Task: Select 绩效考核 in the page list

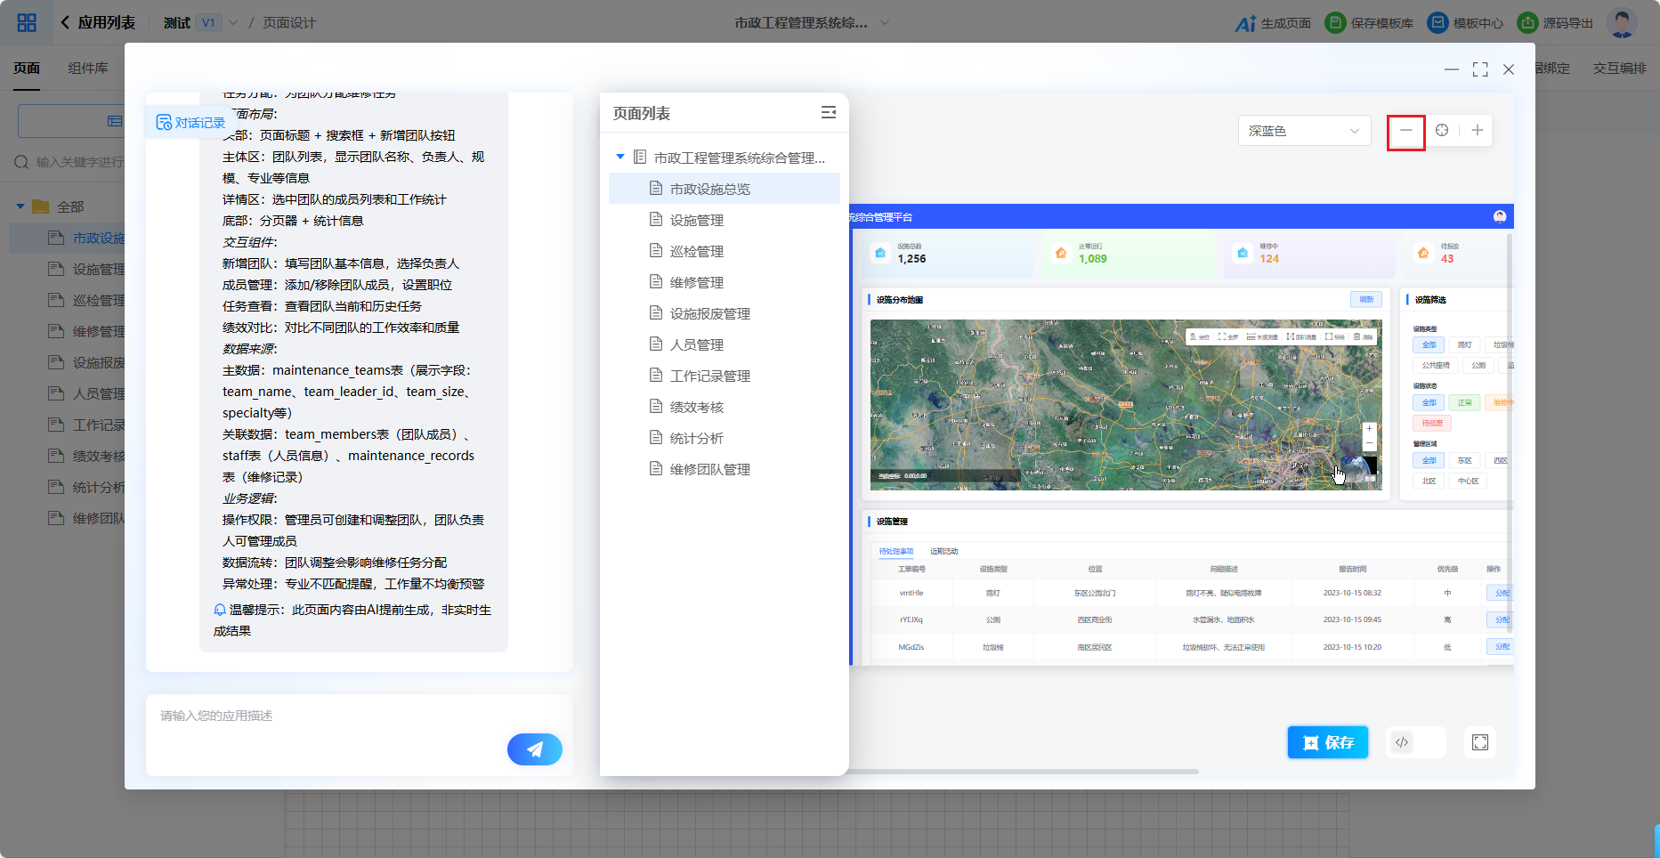Action: 696,407
